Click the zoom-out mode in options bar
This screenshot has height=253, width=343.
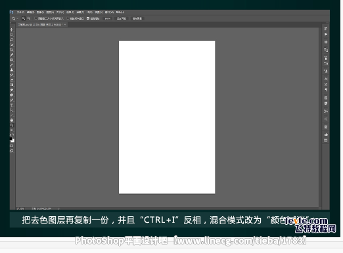(x=29, y=18)
